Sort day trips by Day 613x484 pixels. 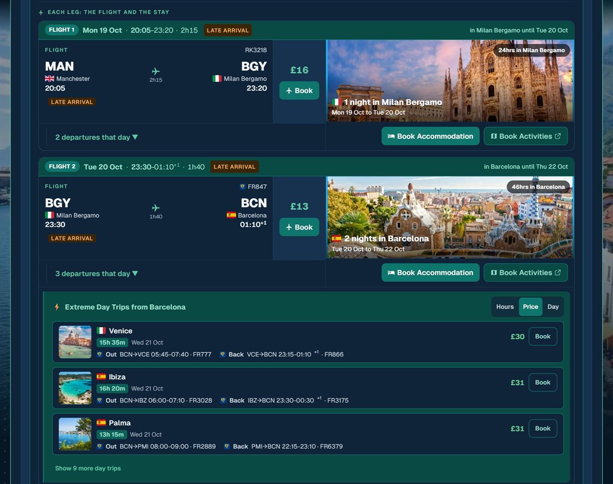pyautogui.click(x=553, y=307)
